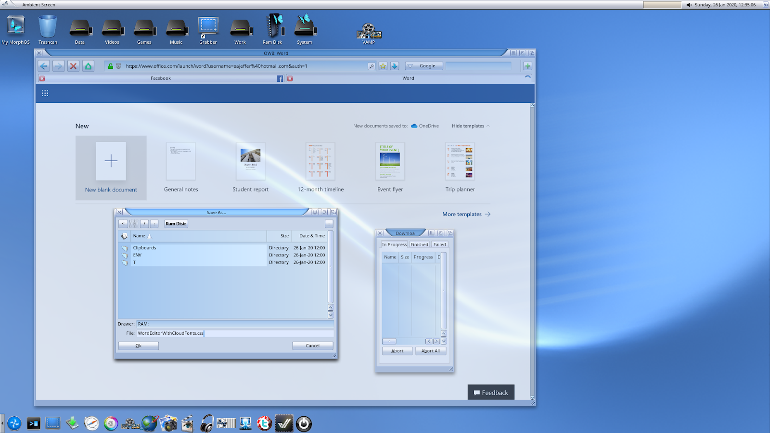This screenshot has height=433, width=770.
Task: Collapse templates with Hide templates
Action: click(x=471, y=126)
